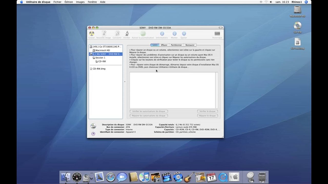The width and height of the screenshot is (328, 184).
Task: Switch to the Effacer tab
Action: (x=164, y=45)
